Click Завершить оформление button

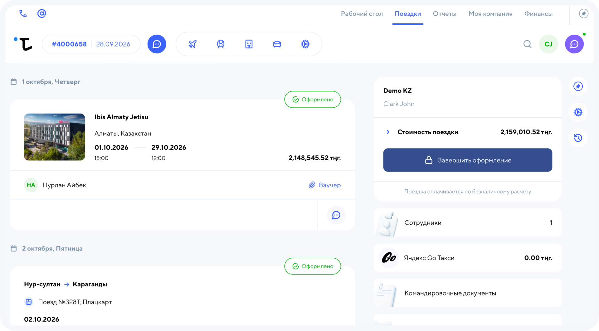tap(468, 160)
